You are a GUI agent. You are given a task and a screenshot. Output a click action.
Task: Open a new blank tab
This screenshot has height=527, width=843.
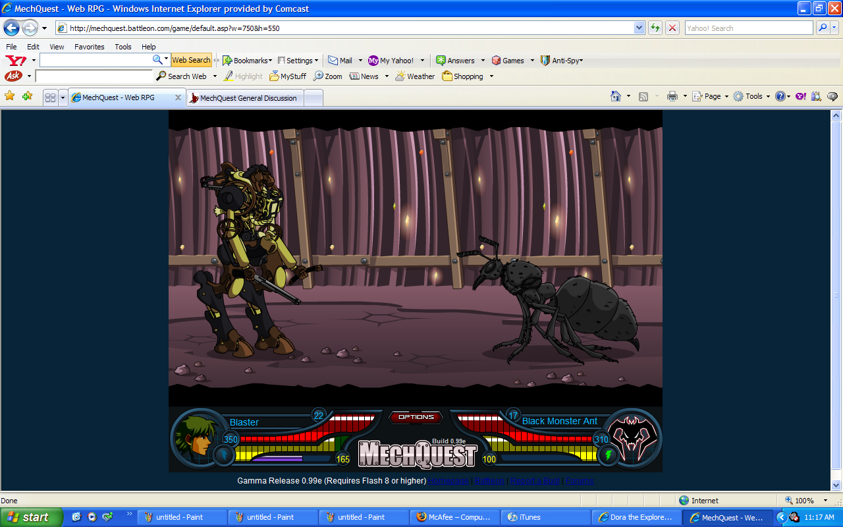coord(313,98)
